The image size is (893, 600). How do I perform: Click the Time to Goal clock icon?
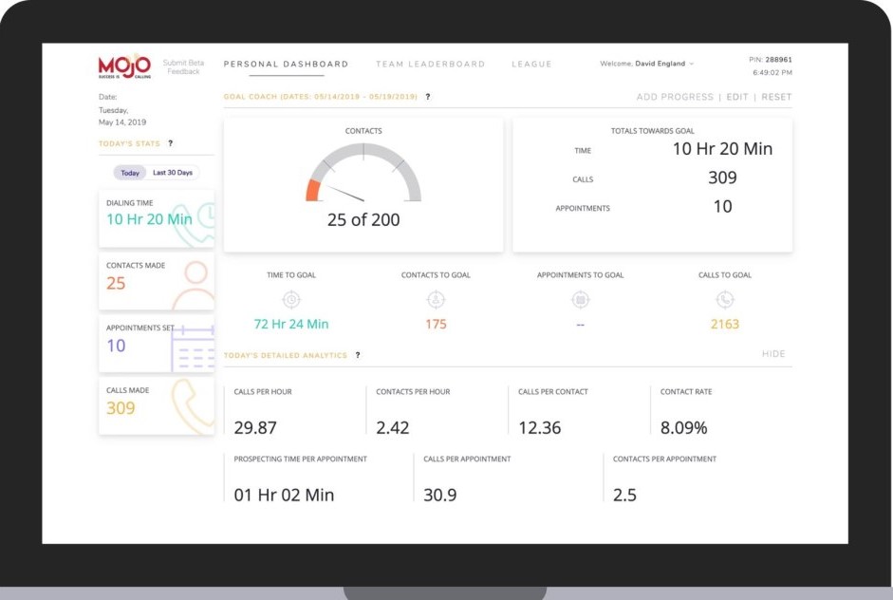291,299
